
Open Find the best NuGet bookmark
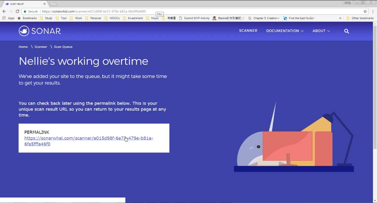[x=299, y=18]
